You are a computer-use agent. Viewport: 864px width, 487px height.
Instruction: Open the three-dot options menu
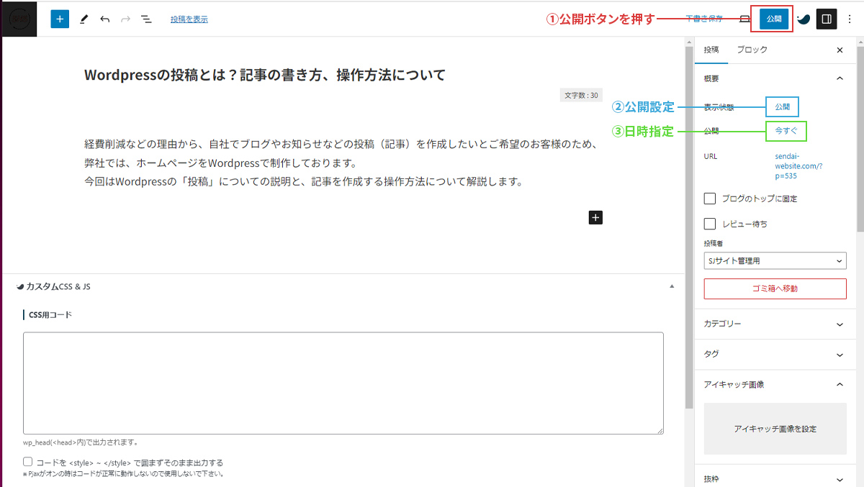[849, 19]
